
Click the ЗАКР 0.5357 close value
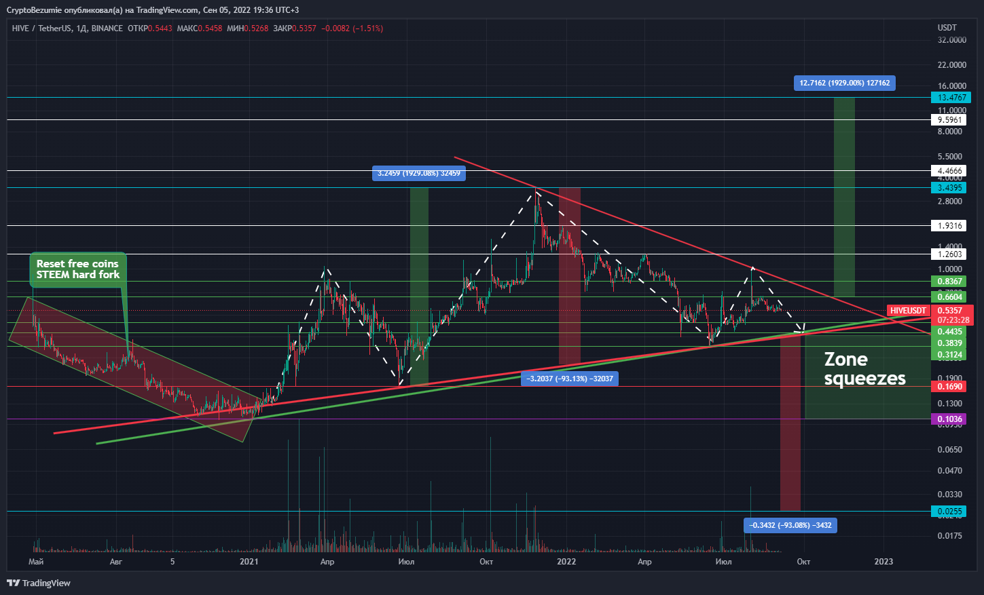click(x=295, y=28)
